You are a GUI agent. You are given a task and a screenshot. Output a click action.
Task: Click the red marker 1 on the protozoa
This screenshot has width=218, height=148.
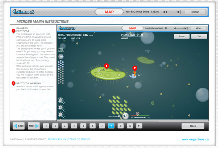point(106,66)
